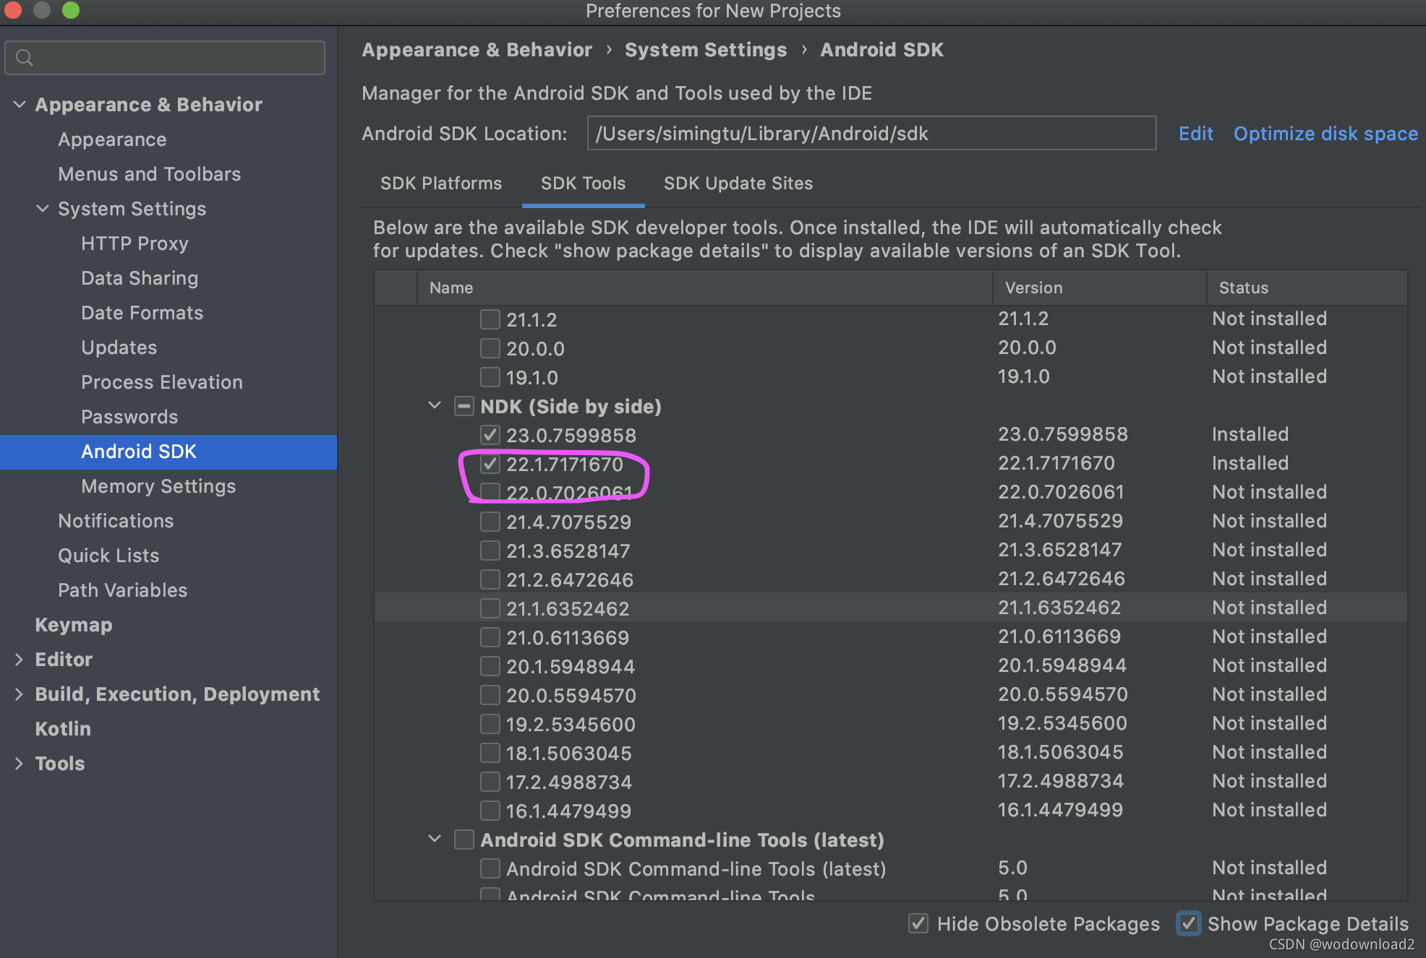The width and height of the screenshot is (1426, 958).
Task: Expand Build, Execution, Deployment section
Action: (x=20, y=694)
